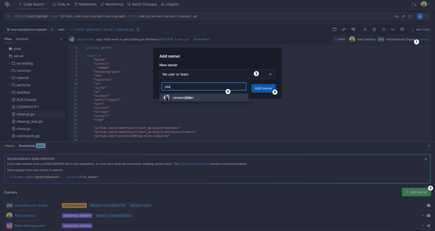The height and width of the screenshot is (231, 435).
Task: Navigate to cmd breadcrumb
Action: tap(80, 29)
